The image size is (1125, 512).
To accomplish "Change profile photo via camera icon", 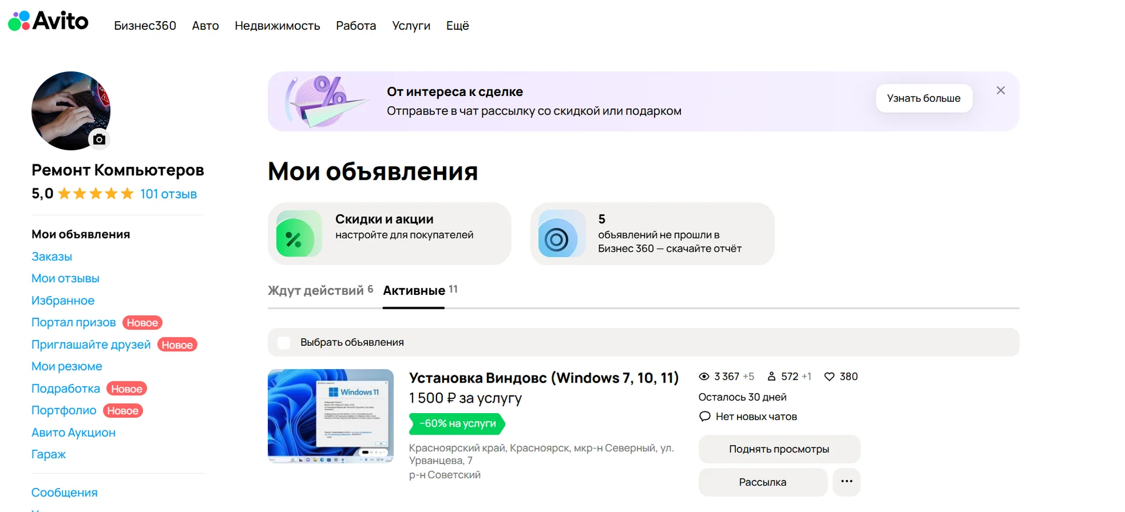I will [x=99, y=139].
